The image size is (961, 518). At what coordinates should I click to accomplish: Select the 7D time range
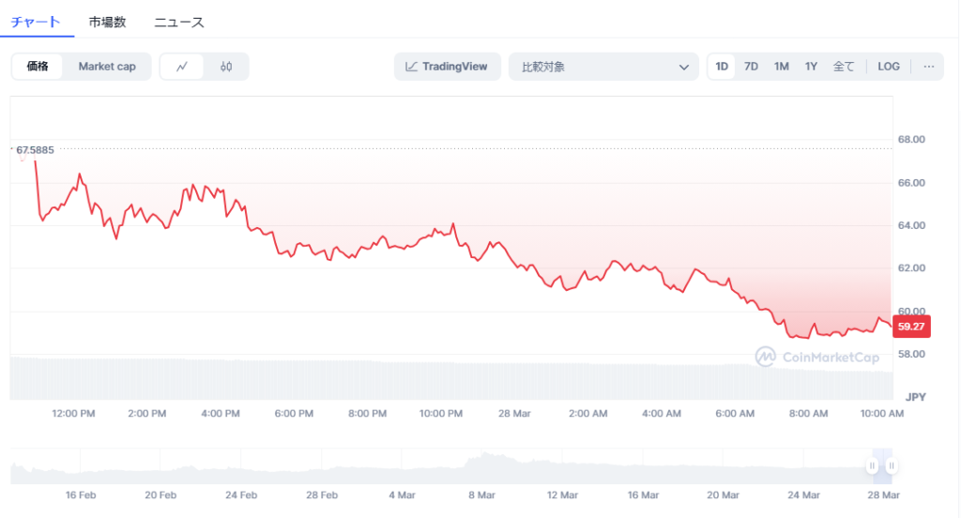coord(751,67)
